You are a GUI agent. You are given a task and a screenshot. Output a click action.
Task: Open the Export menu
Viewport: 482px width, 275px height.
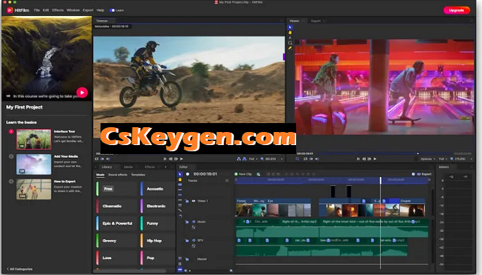[x=88, y=10]
